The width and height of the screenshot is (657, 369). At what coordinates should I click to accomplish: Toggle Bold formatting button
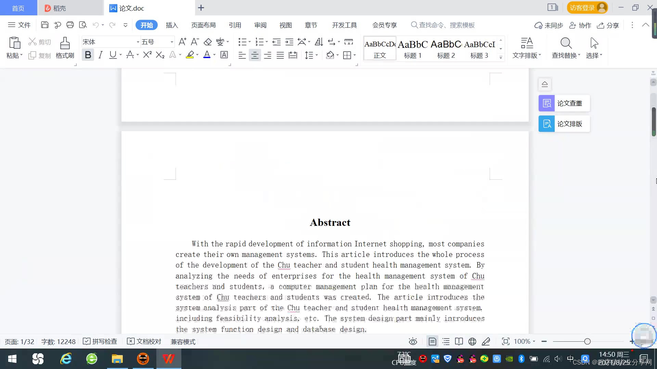tap(88, 55)
